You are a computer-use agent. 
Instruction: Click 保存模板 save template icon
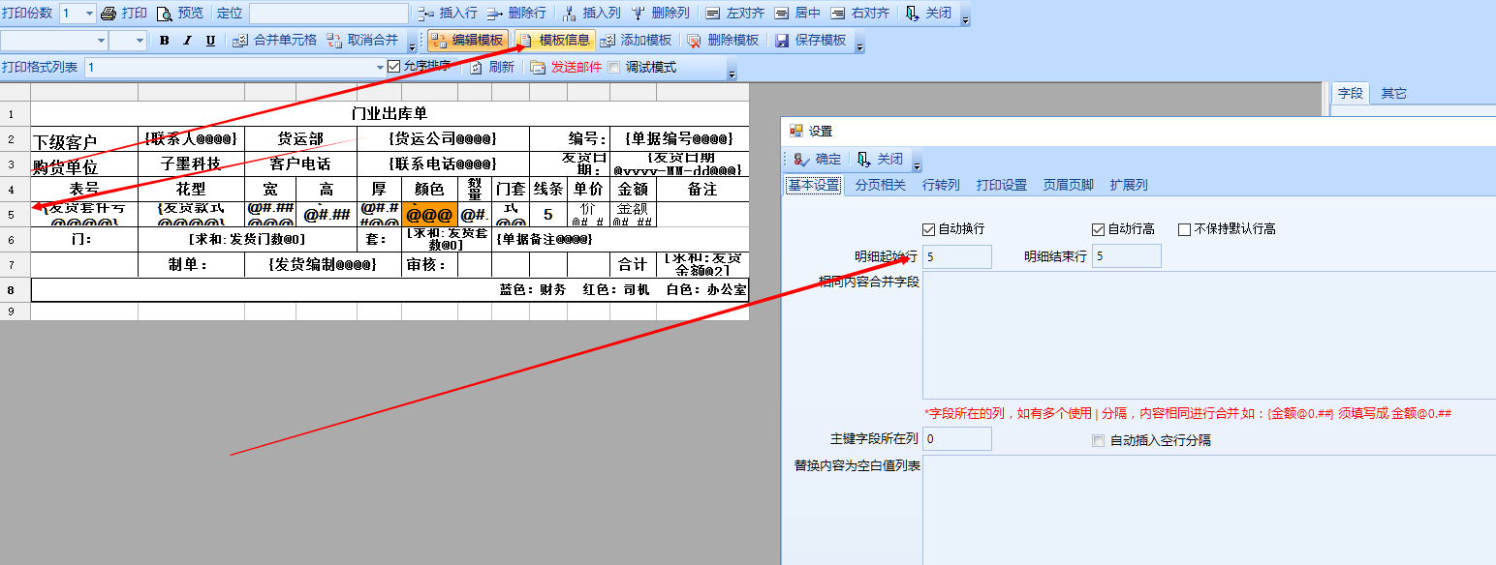point(782,41)
